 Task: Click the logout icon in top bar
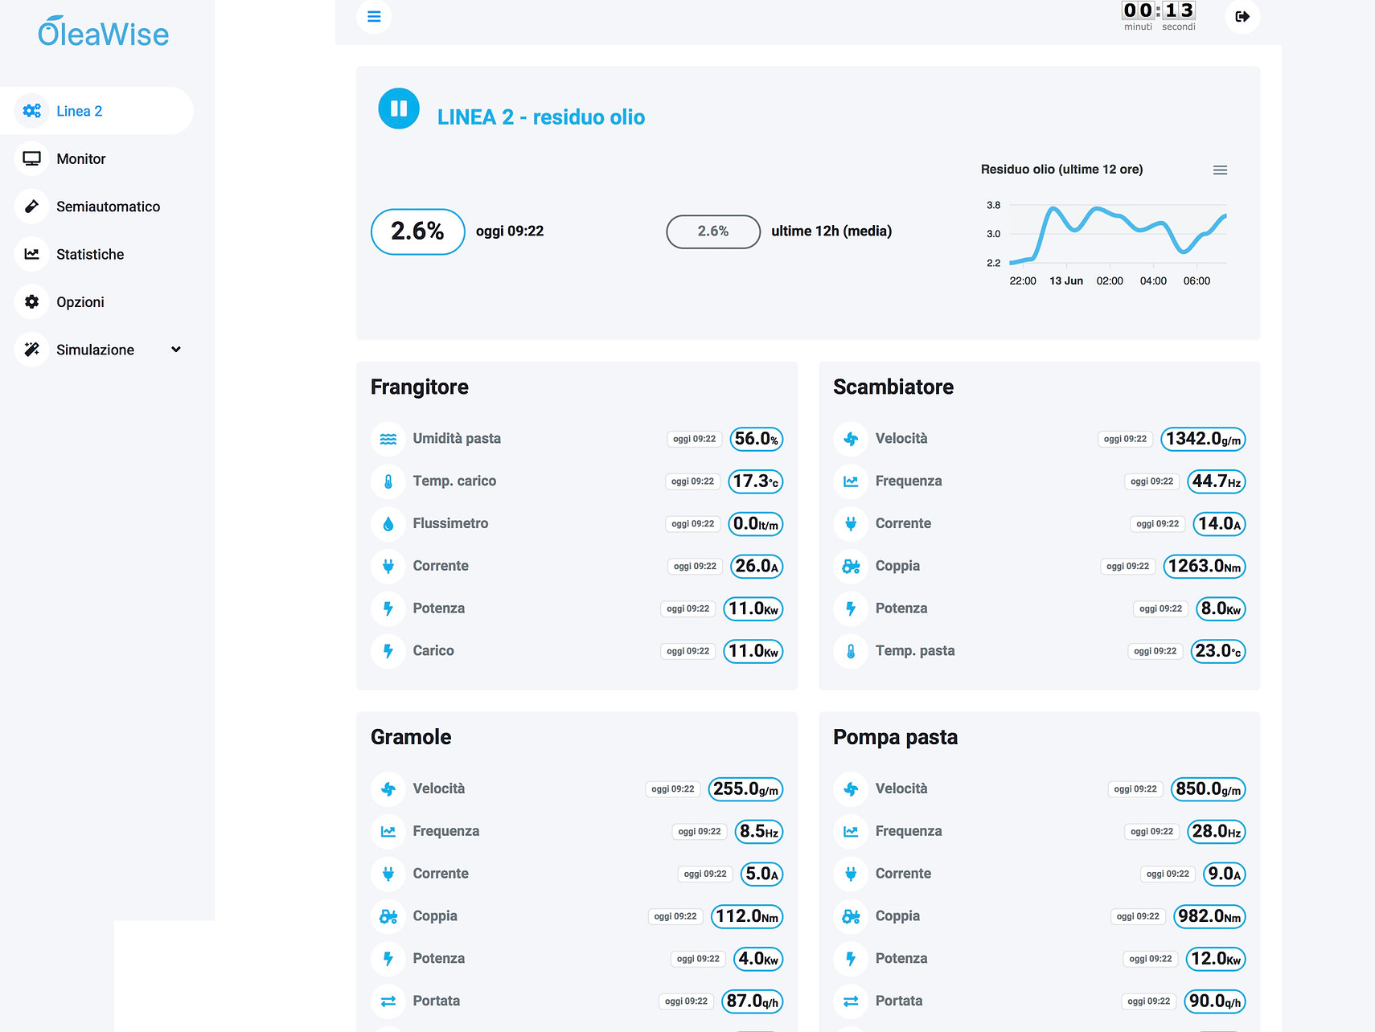1242,16
